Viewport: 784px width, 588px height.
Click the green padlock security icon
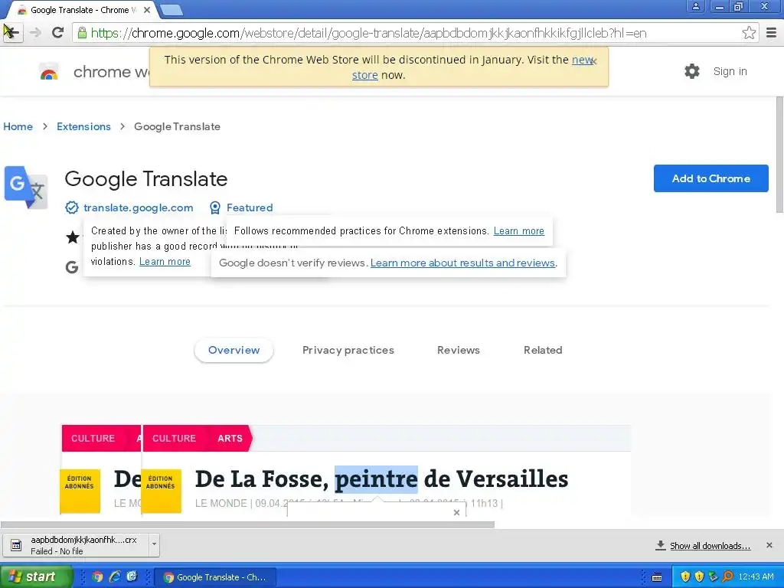click(x=82, y=33)
